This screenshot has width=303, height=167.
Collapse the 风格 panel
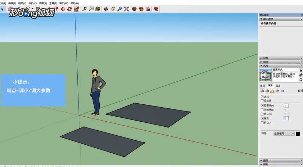click(x=261, y=66)
